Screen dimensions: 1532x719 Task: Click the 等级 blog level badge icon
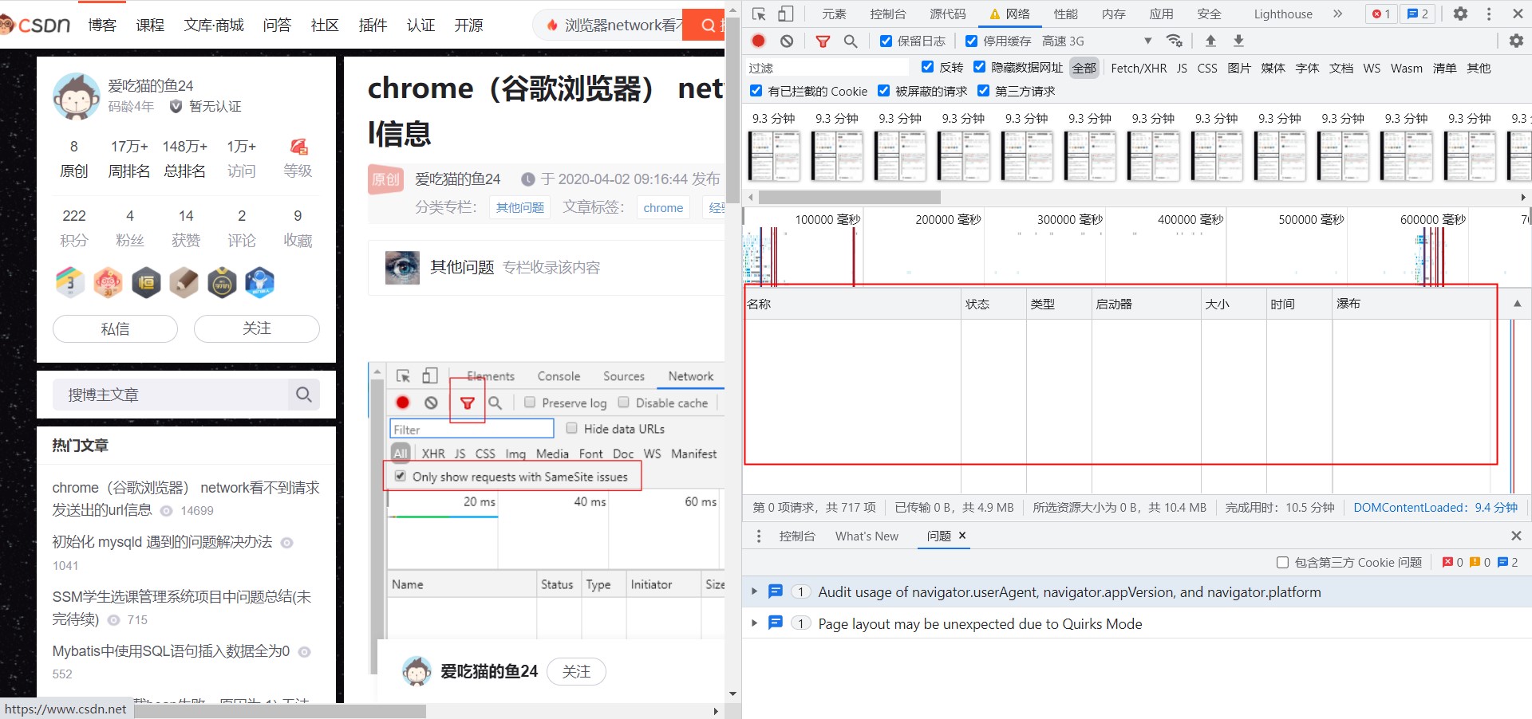[298, 147]
